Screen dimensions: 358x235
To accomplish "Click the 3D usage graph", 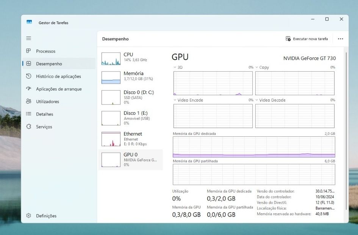I will pos(213,83).
